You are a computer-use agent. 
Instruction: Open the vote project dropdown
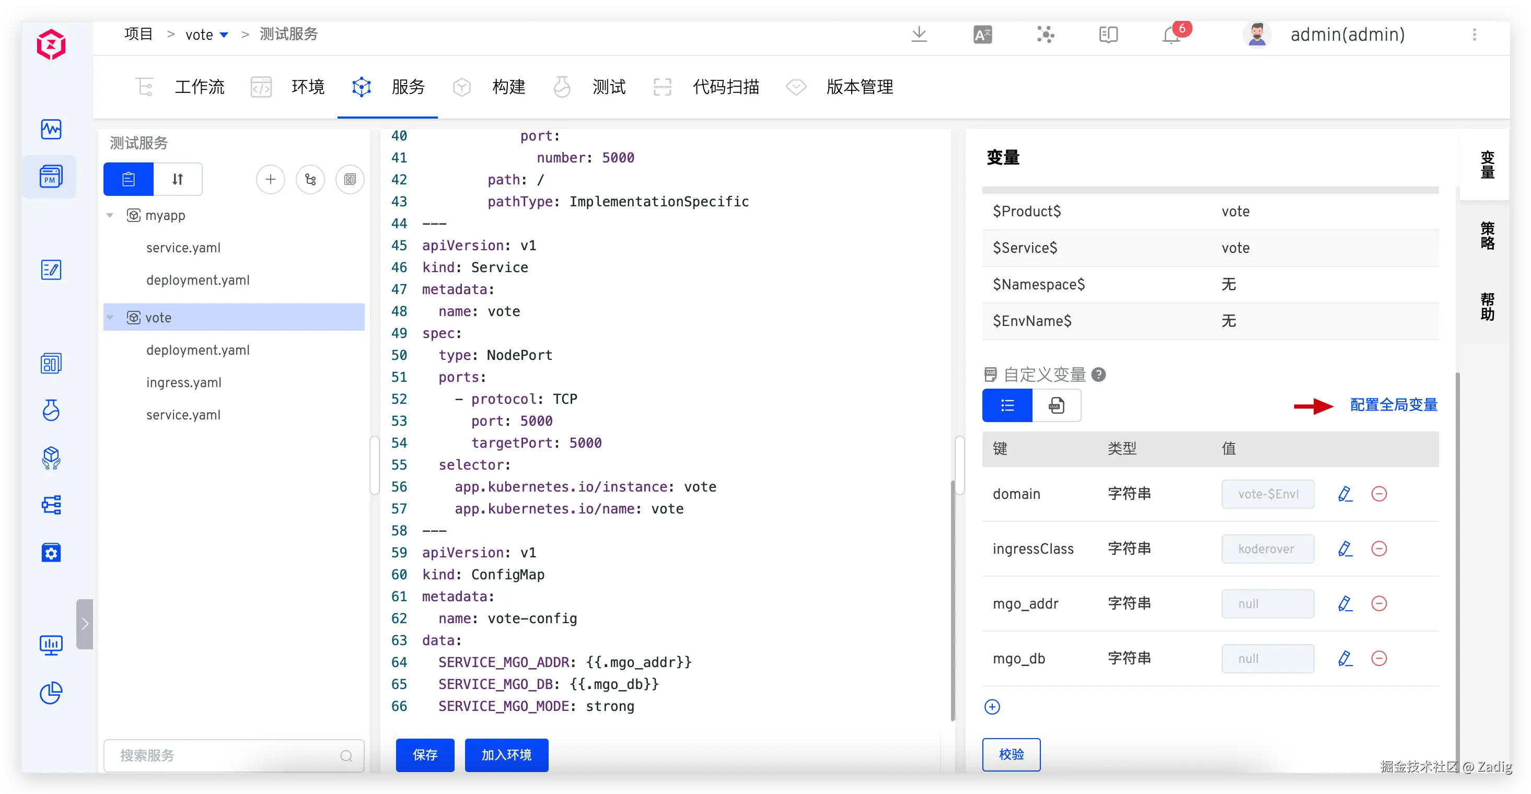[x=224, y=35]
